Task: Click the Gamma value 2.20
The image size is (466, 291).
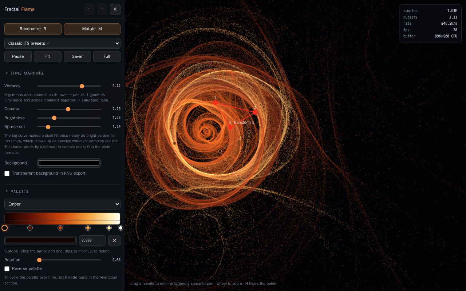Action: (116, 109)
